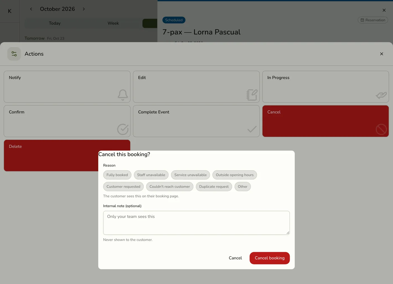Click the Actions sliders icon
The width and height of the screenshot is (393, 284).
click(x=14, y=54)
